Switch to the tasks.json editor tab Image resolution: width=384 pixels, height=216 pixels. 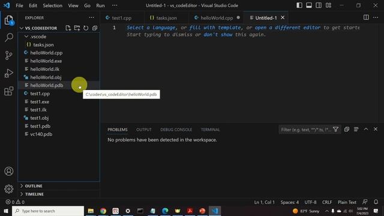(x=166, y=18)
